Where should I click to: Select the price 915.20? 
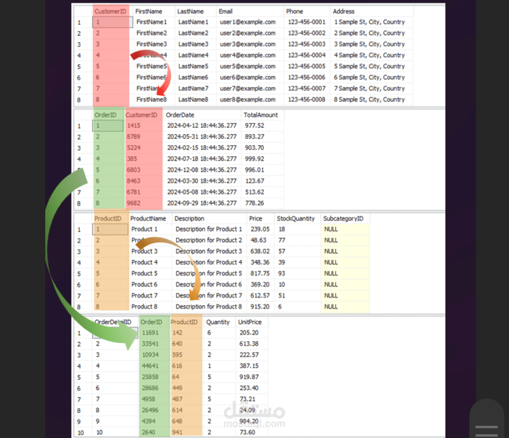260,306
